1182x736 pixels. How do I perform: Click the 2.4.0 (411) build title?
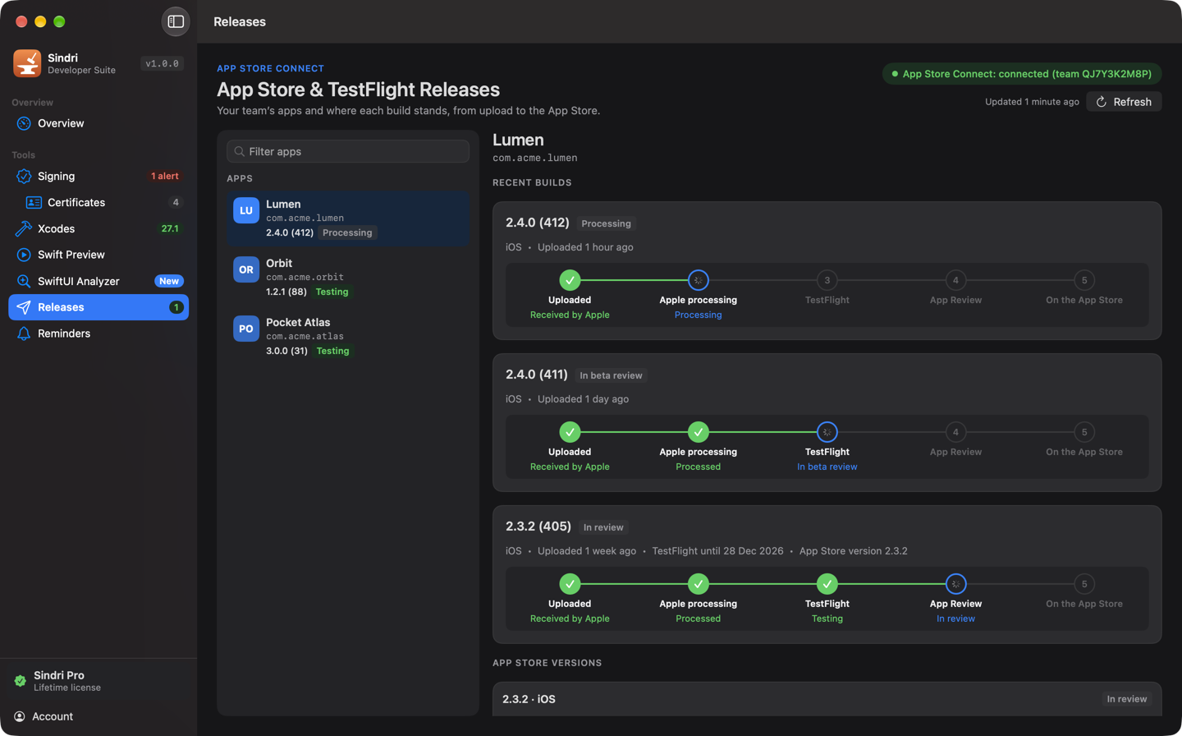(537, 375)
